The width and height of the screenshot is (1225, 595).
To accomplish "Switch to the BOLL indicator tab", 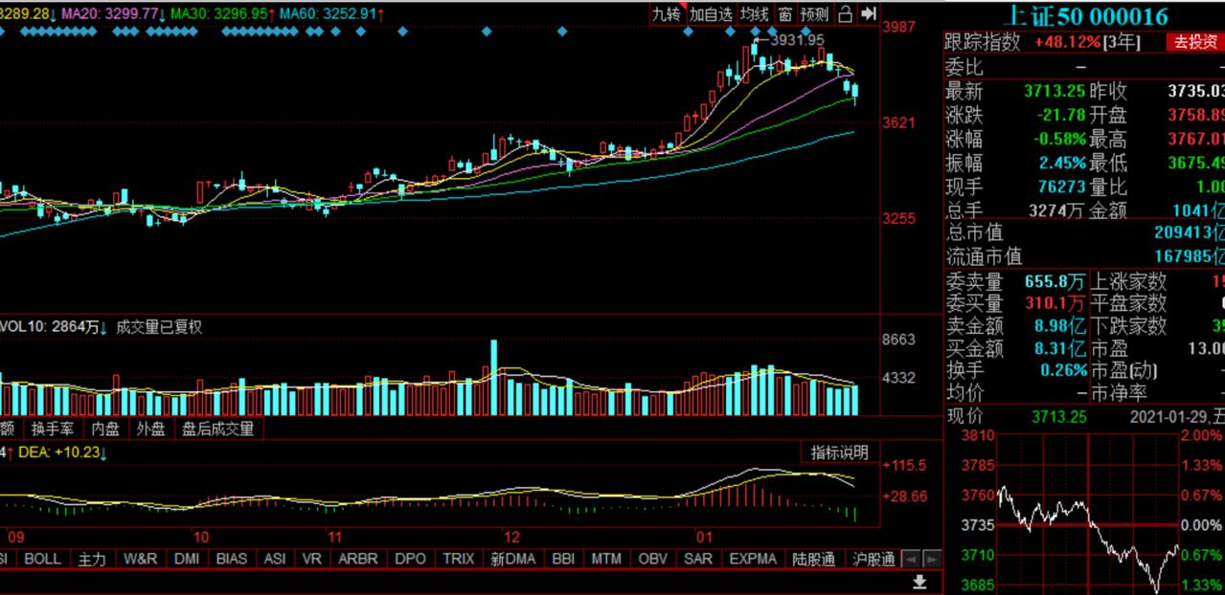I will pyautogui.click(x=42, y=559).
